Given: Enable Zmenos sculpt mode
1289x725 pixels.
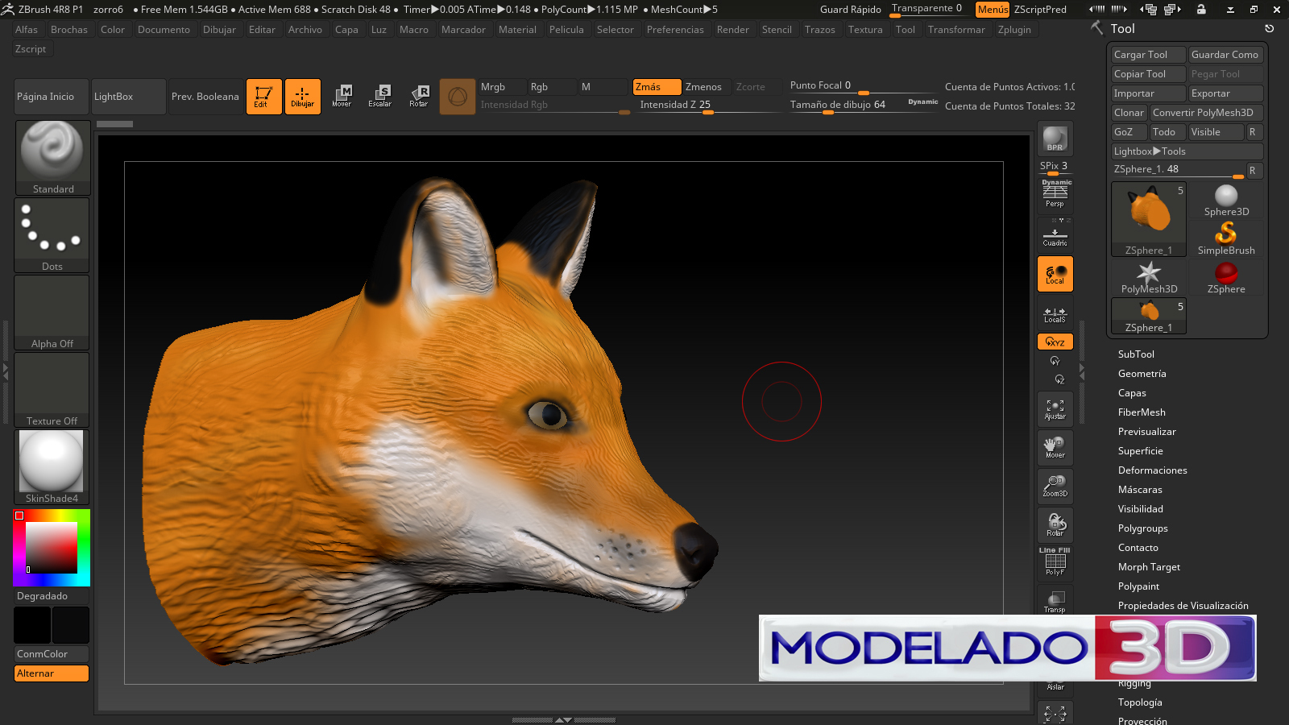Looking at the screenshot, I should click(703, 87).
